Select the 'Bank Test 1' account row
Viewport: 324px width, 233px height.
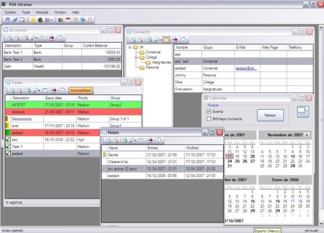coord(62,52)
